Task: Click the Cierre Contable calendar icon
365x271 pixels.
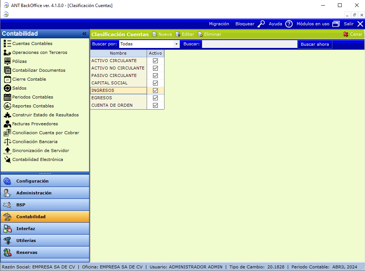Action: click(7, 79)
